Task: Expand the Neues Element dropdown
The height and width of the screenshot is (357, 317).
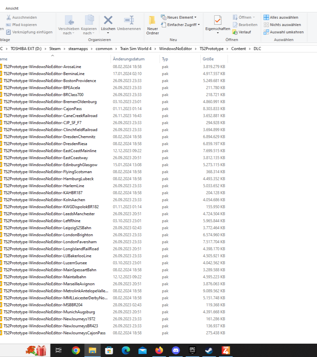Action: coord(195,18)
